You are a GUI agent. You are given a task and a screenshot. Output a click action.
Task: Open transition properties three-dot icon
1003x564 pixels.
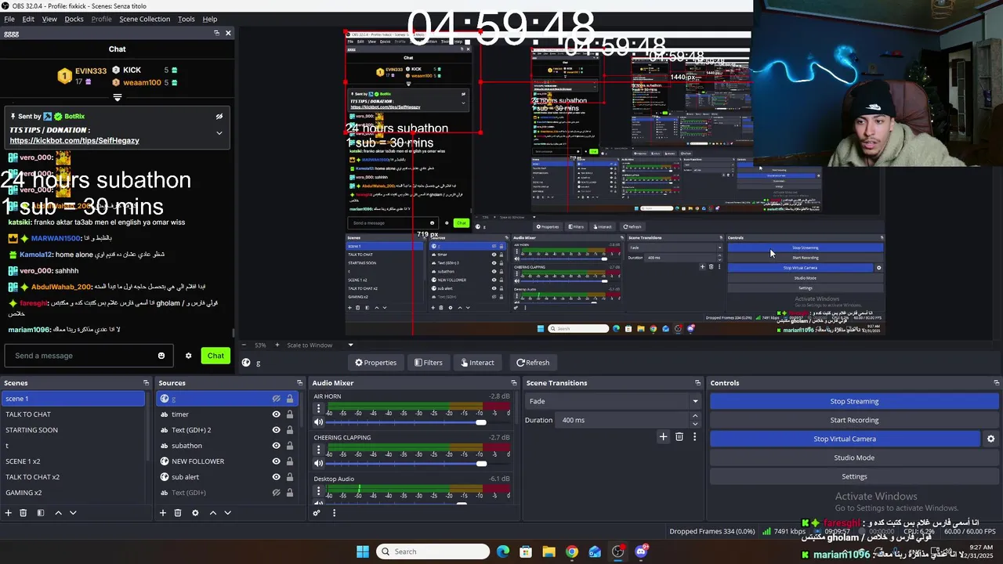[694, 436]
